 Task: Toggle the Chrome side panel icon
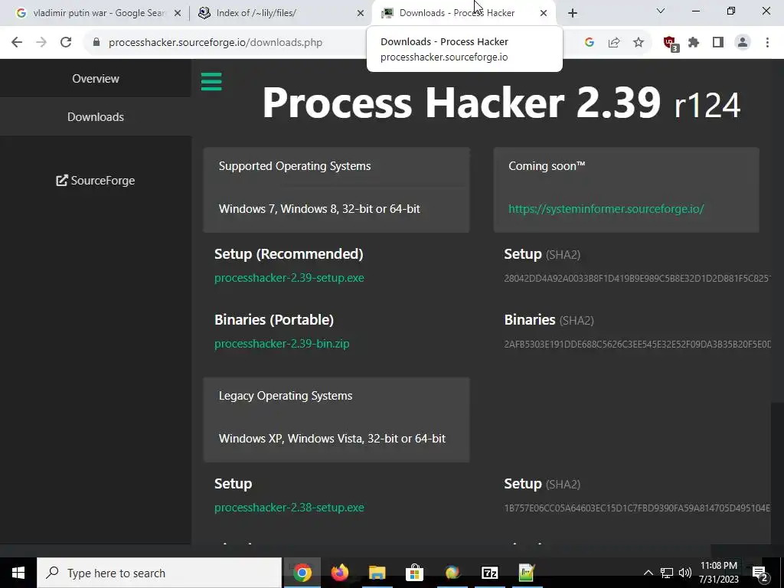coord(718,43)
